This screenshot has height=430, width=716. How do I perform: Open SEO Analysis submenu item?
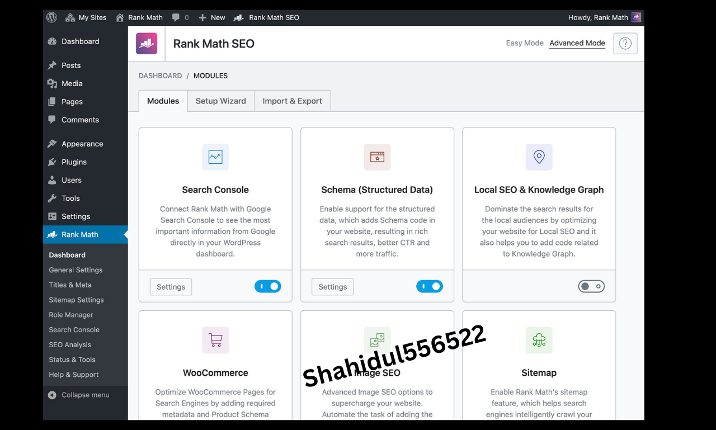click(x=70, y=345)
